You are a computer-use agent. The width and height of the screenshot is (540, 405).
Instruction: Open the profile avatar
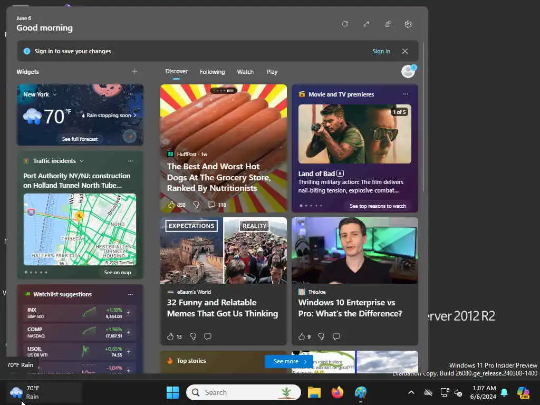409,71
